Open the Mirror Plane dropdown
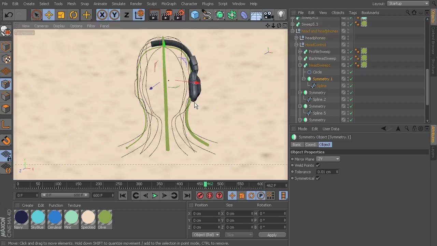 [x=328, y=159]
